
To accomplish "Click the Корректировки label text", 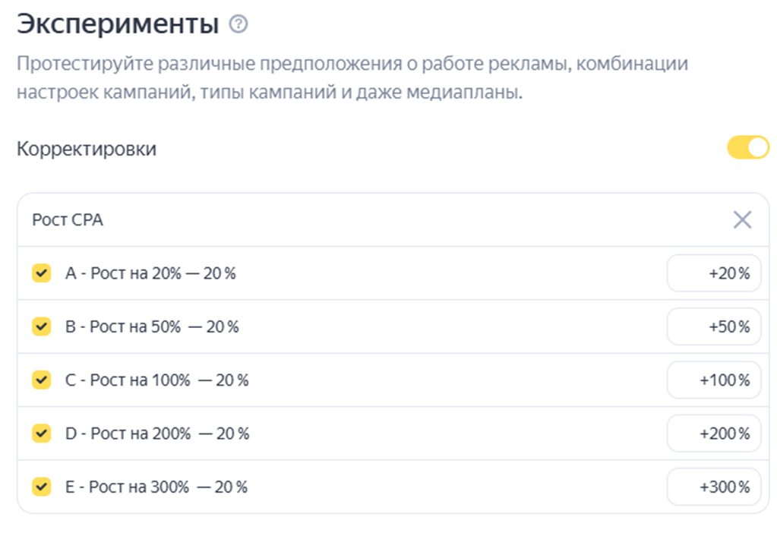I will click(87, 149).
